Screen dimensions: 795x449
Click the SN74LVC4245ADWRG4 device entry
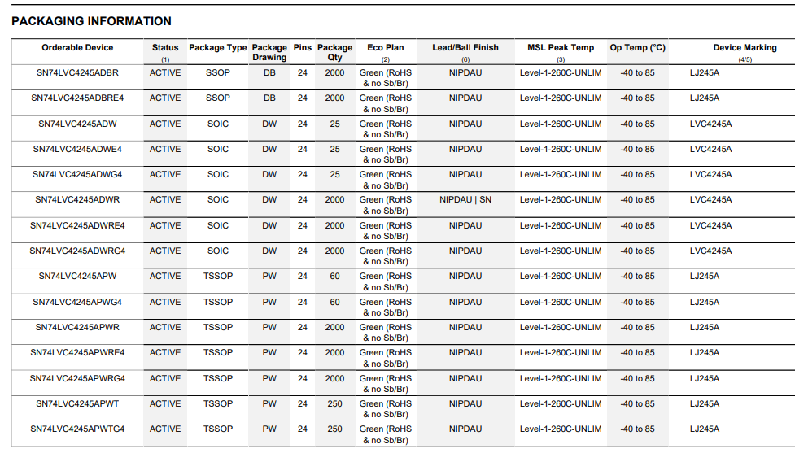point(77,251)
